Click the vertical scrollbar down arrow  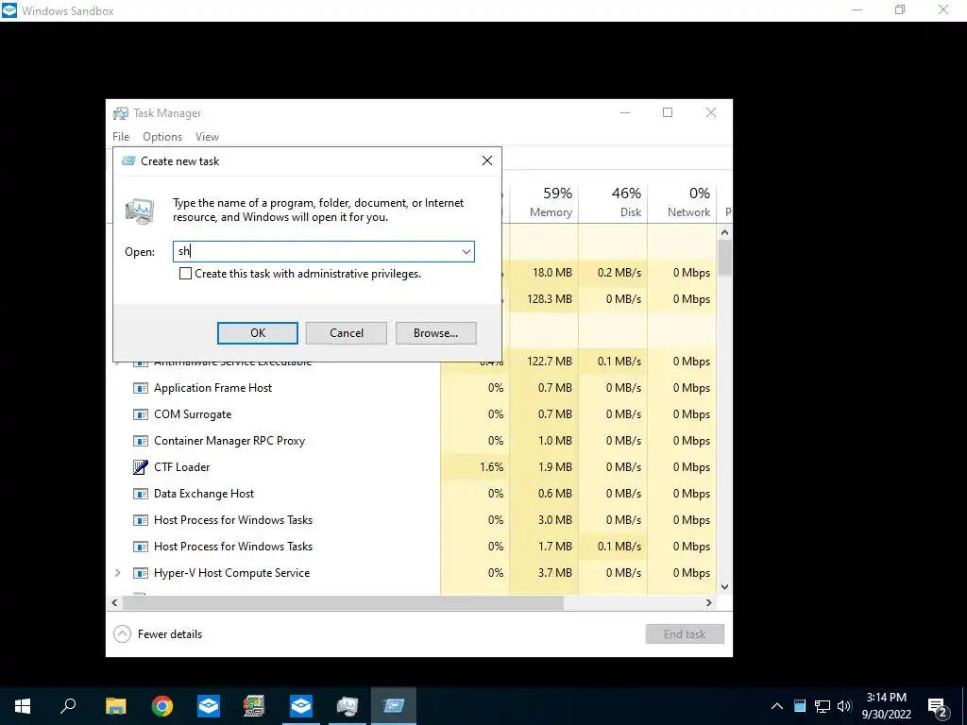point(724,587)
